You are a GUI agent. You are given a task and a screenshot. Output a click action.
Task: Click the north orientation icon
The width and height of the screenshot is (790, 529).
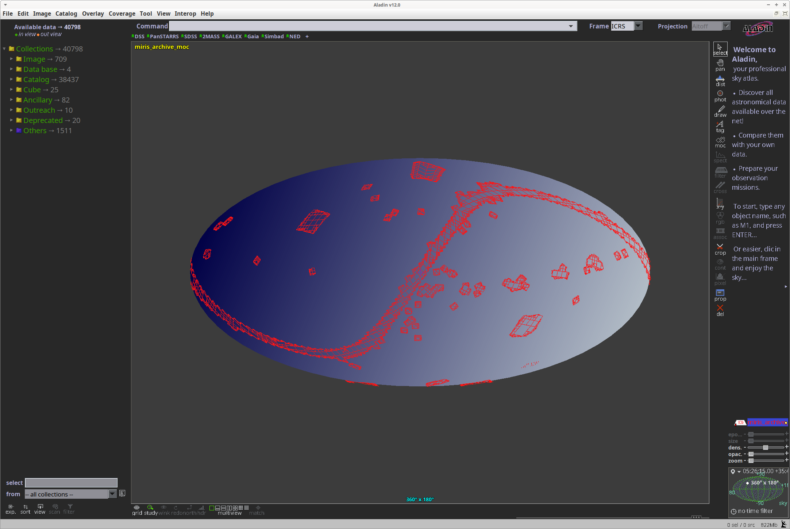click(189, 510)
